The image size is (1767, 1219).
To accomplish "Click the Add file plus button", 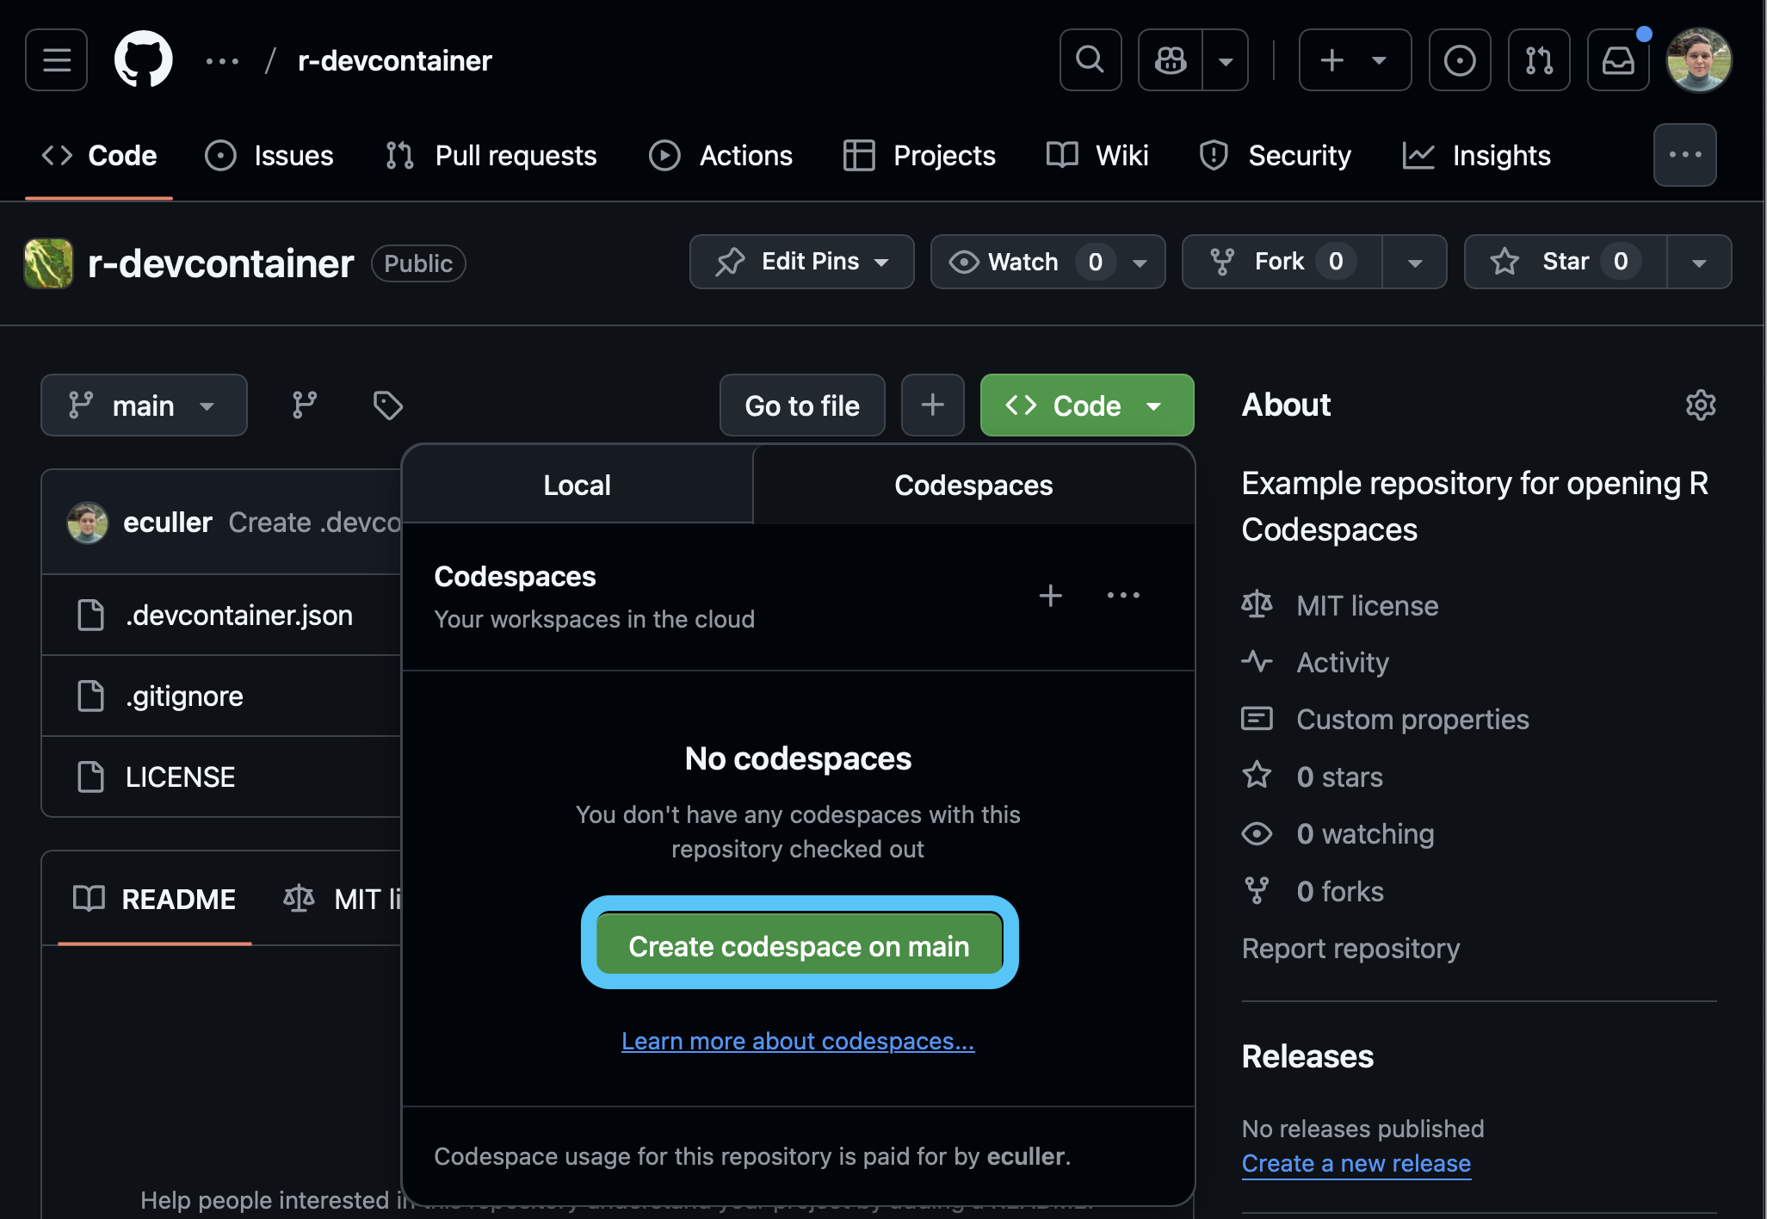I will (x=933, y=405).
